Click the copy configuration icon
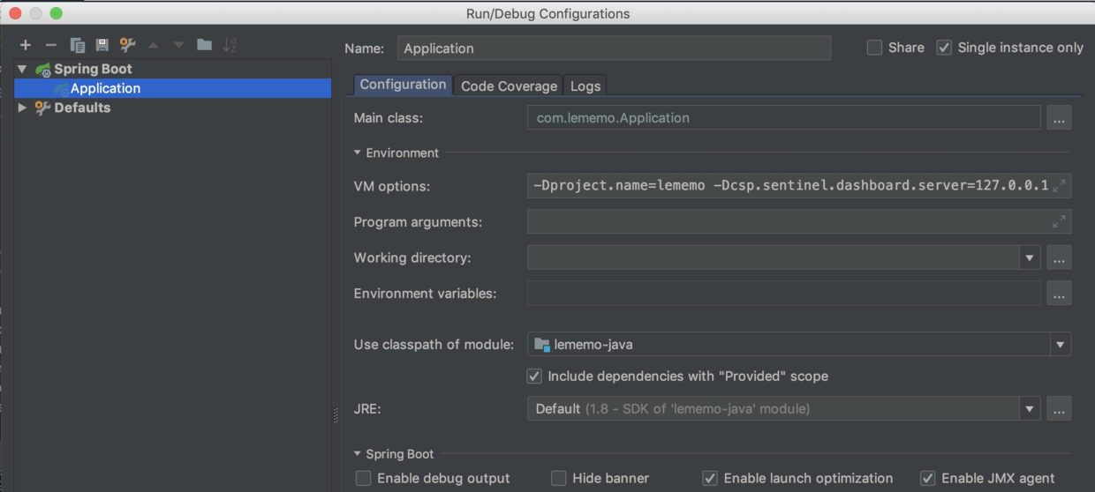Viewport: 1095px width, 492px height. tap(77, 45)
